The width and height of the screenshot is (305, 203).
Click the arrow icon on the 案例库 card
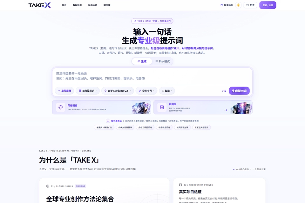pyautogui.click(x=226, y=110)
